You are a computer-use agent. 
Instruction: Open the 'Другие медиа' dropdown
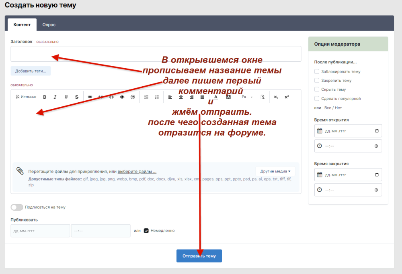point(275,171)
